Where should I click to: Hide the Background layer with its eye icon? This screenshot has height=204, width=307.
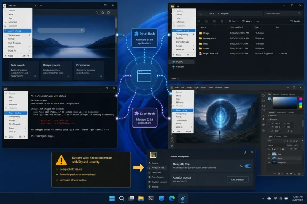click(x=269, y=163)
